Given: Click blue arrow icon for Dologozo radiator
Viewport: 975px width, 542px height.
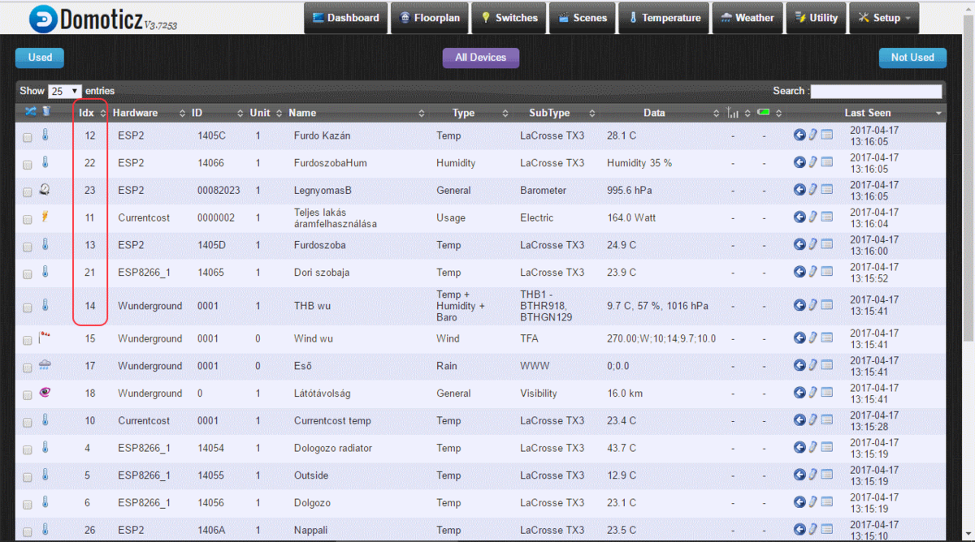Looking at the screenshot, I should (x=799, y=447).
